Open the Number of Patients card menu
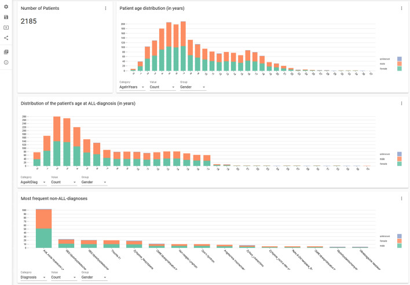Viewport: 410px width, 285px height. click(x=105, y=8)
